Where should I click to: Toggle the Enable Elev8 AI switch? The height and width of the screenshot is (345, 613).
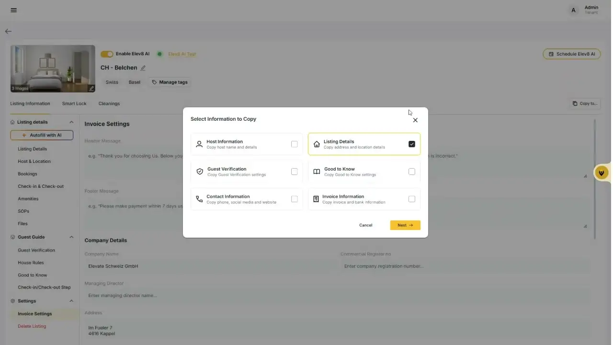click(107, 54)
